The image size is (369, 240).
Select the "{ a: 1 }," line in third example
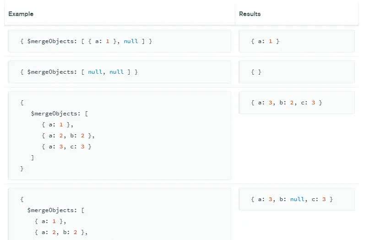click(57, 125)
